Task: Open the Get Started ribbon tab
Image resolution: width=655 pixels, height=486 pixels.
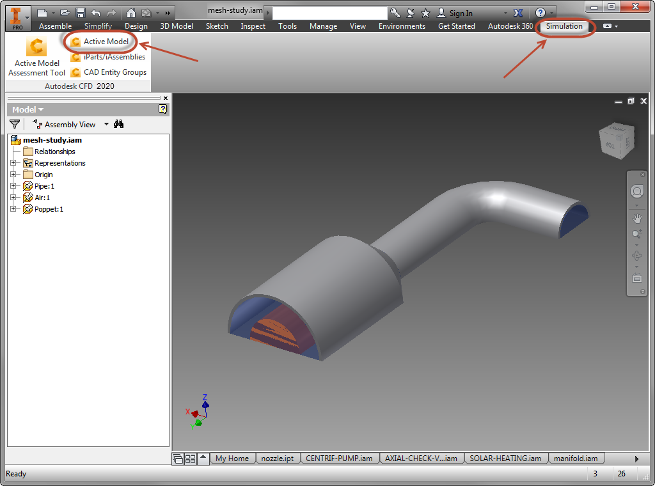Action: point(457,26)
